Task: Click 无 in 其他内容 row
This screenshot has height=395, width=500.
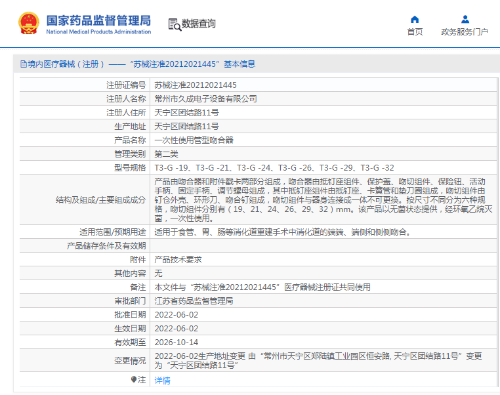Action: coord(159,273)
